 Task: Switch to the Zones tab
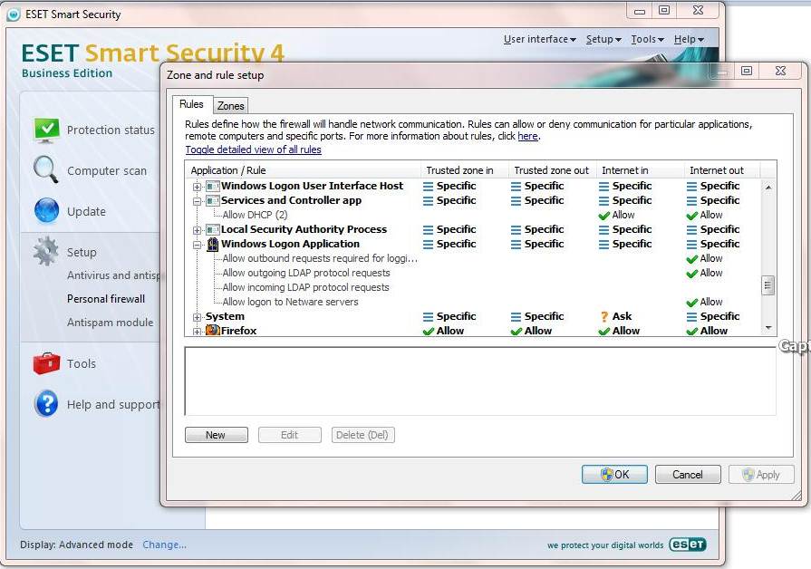click(231, 105)
